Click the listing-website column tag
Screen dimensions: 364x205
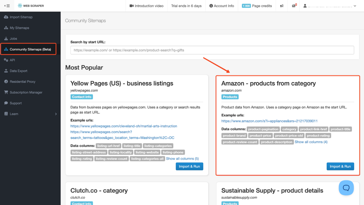[147, 152]
